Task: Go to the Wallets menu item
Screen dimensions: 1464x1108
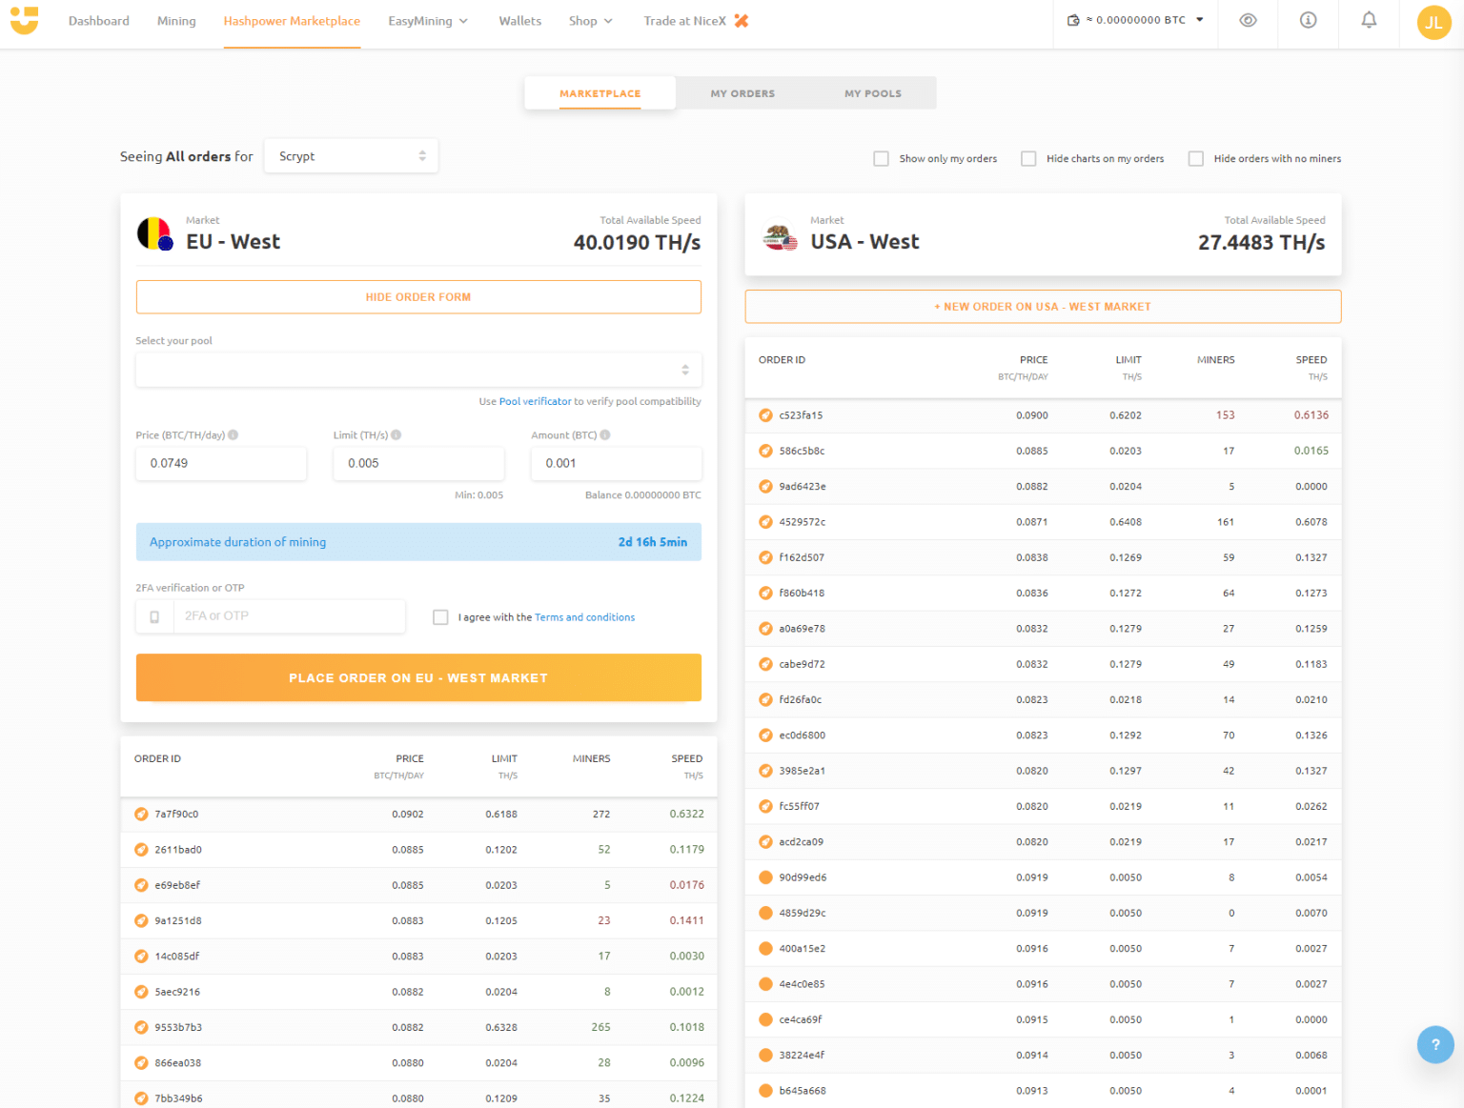Action: 519,20
